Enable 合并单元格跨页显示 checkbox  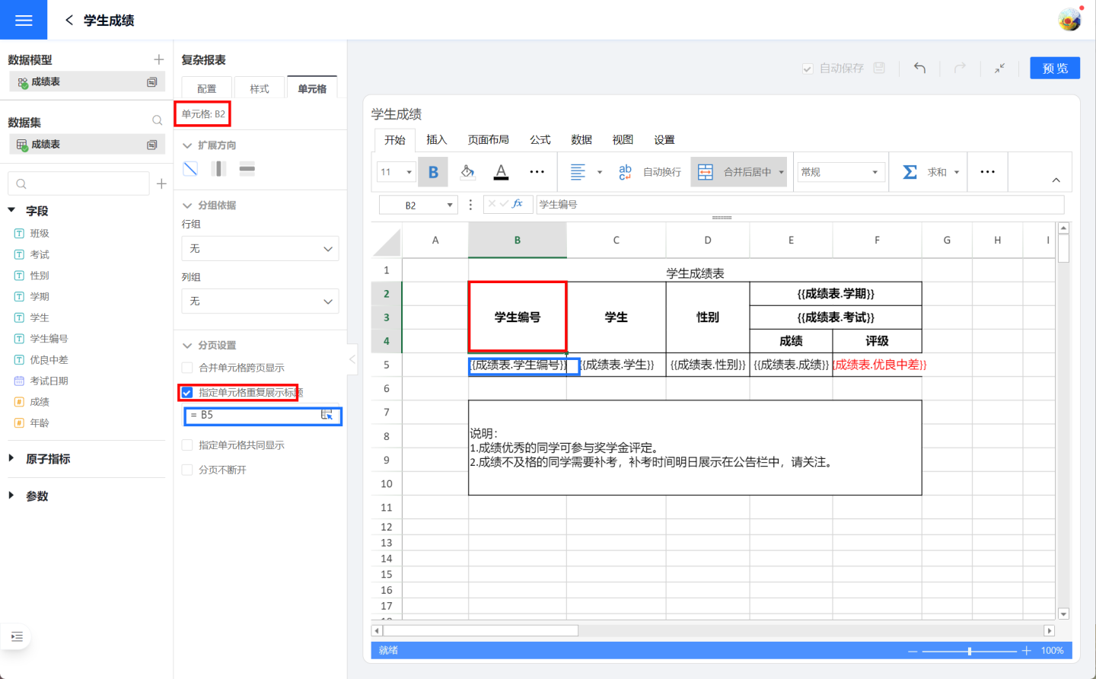[187, 368]
